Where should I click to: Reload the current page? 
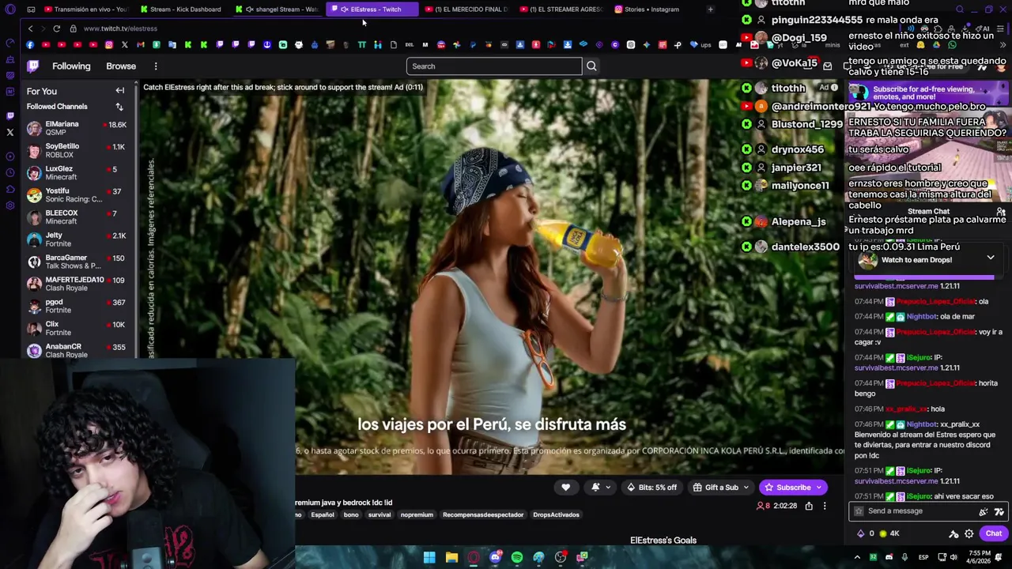56,28
